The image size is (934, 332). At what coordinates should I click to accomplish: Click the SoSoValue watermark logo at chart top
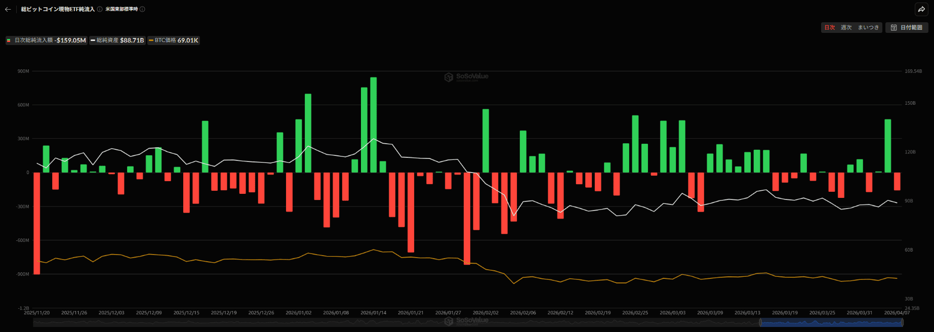(466, 76)
